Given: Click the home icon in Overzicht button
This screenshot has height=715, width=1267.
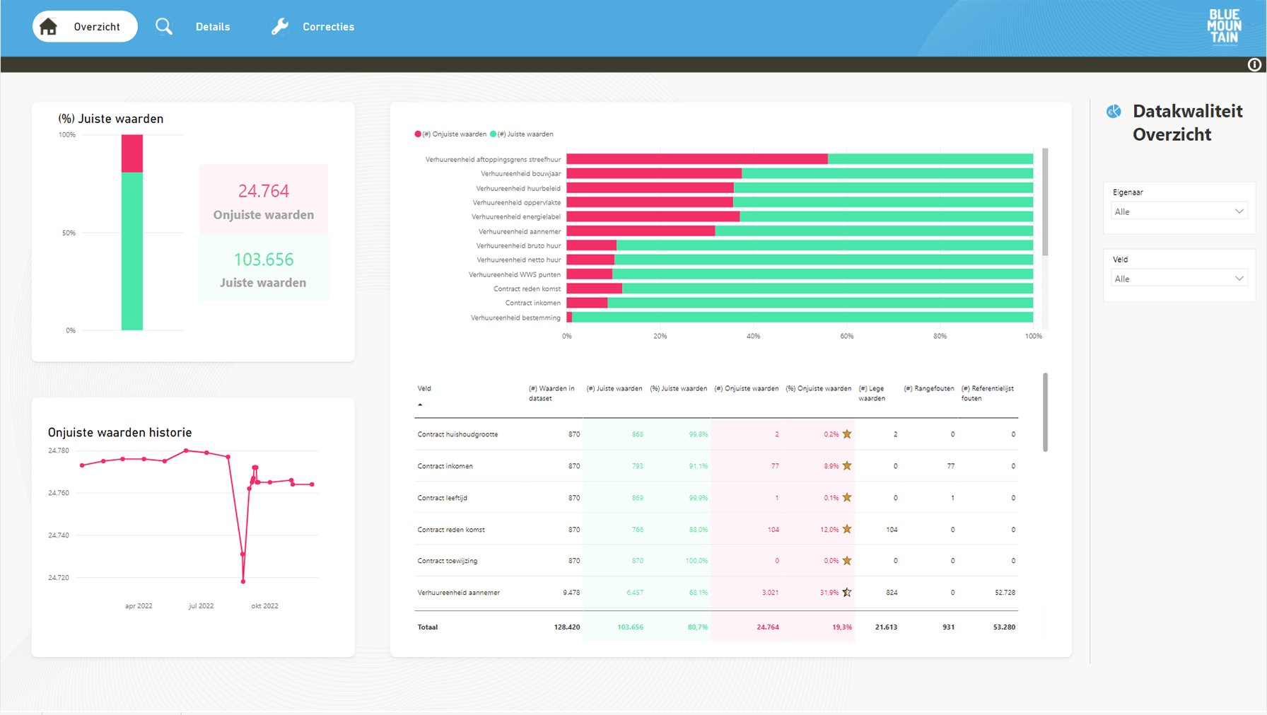Looking at the screenshot, I should [48, 27].
